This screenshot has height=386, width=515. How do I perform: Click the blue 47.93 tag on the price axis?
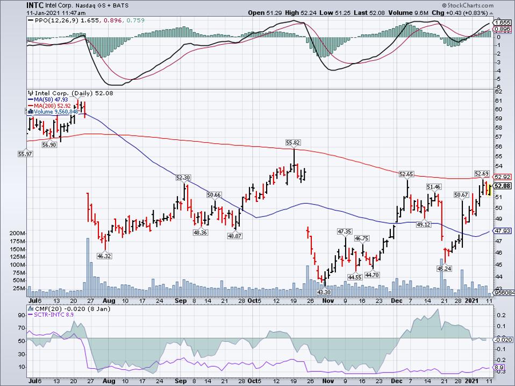tap(502, 231)
